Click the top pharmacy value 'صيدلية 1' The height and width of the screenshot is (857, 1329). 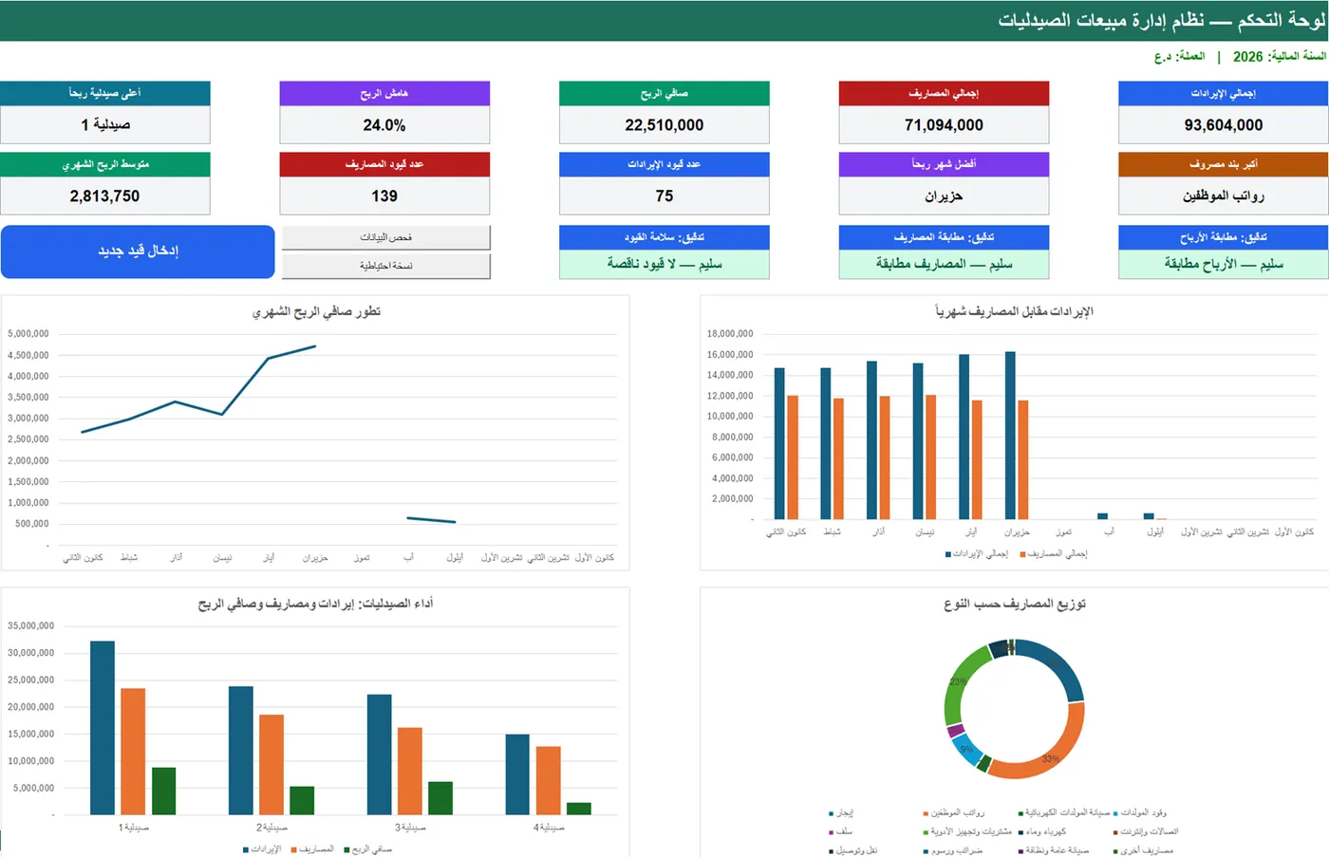pyautogui.click(x=105, y=125)
